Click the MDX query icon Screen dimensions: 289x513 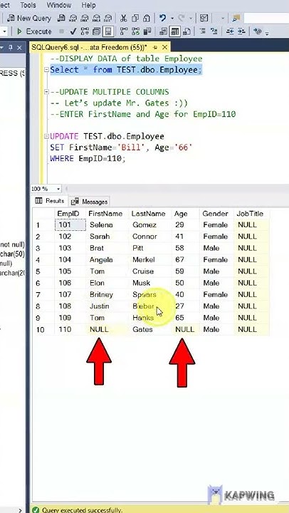point(73,18)
